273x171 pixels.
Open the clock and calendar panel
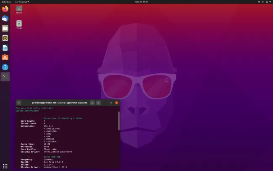pos(142,2)
